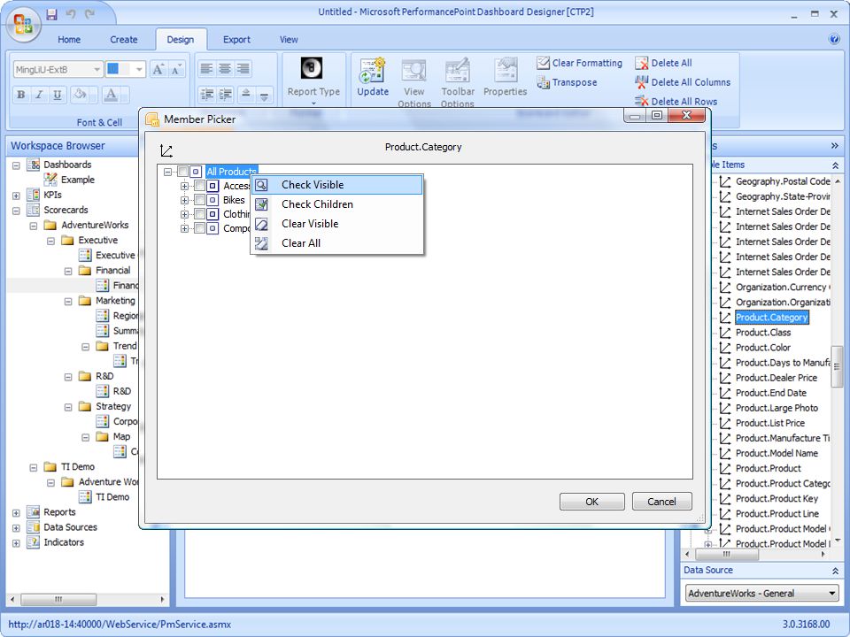Choose Clear All from context menu
Screen dimensions: 850x637
(x=336, y=243)
